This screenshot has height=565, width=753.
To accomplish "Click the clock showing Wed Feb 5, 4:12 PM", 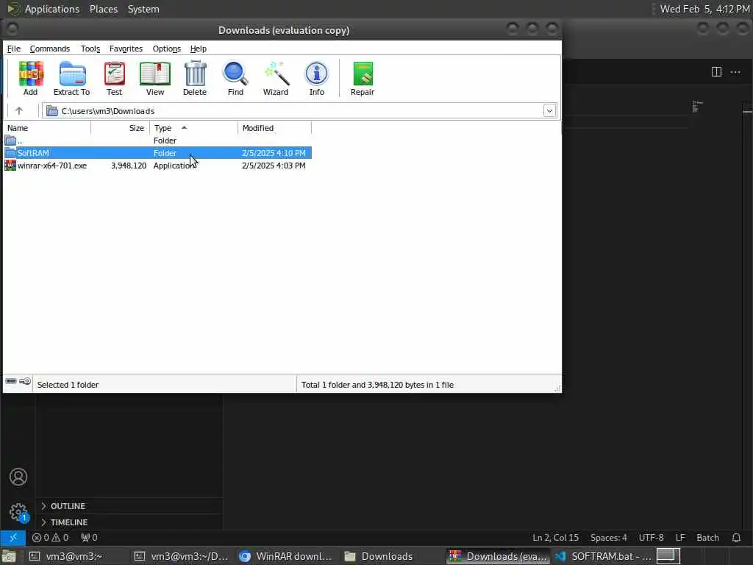I will pos(704,9).
